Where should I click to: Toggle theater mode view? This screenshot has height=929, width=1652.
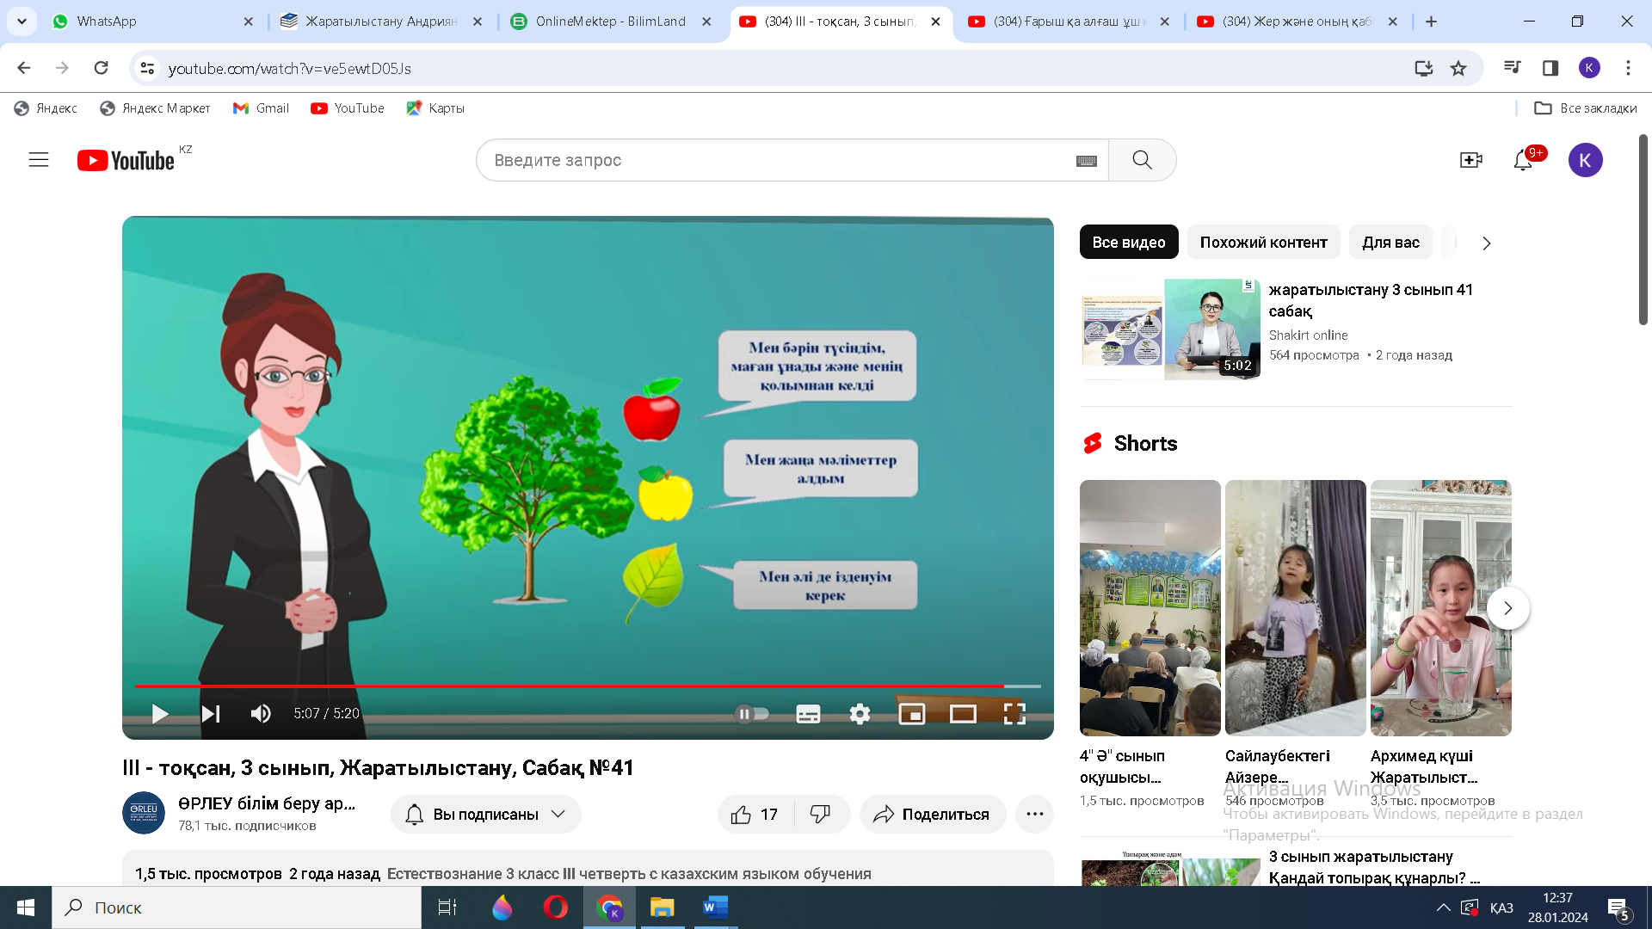click(963, 714)
